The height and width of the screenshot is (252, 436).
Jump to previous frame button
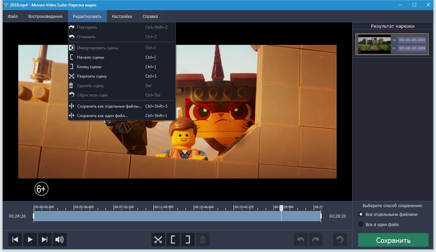(15, 240)
